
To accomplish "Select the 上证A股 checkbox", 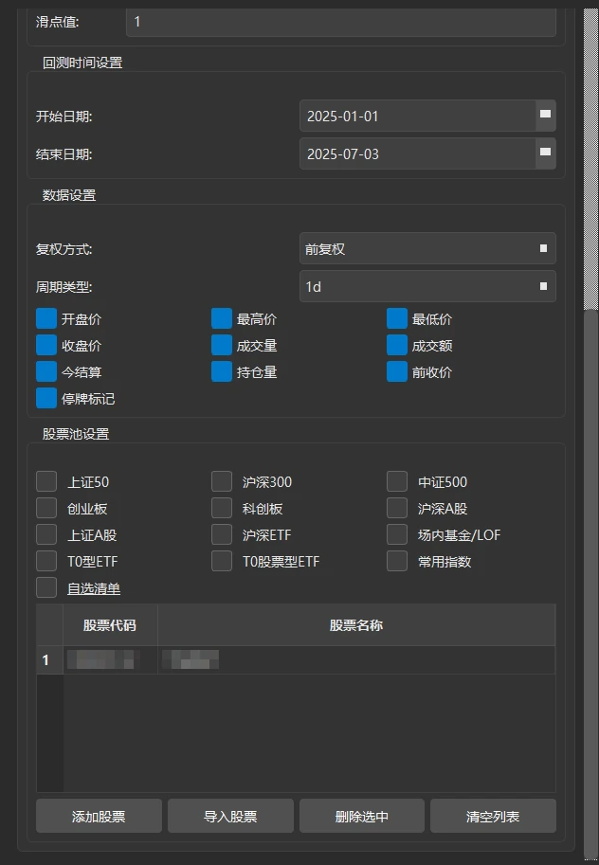I will tap(46, 534).
